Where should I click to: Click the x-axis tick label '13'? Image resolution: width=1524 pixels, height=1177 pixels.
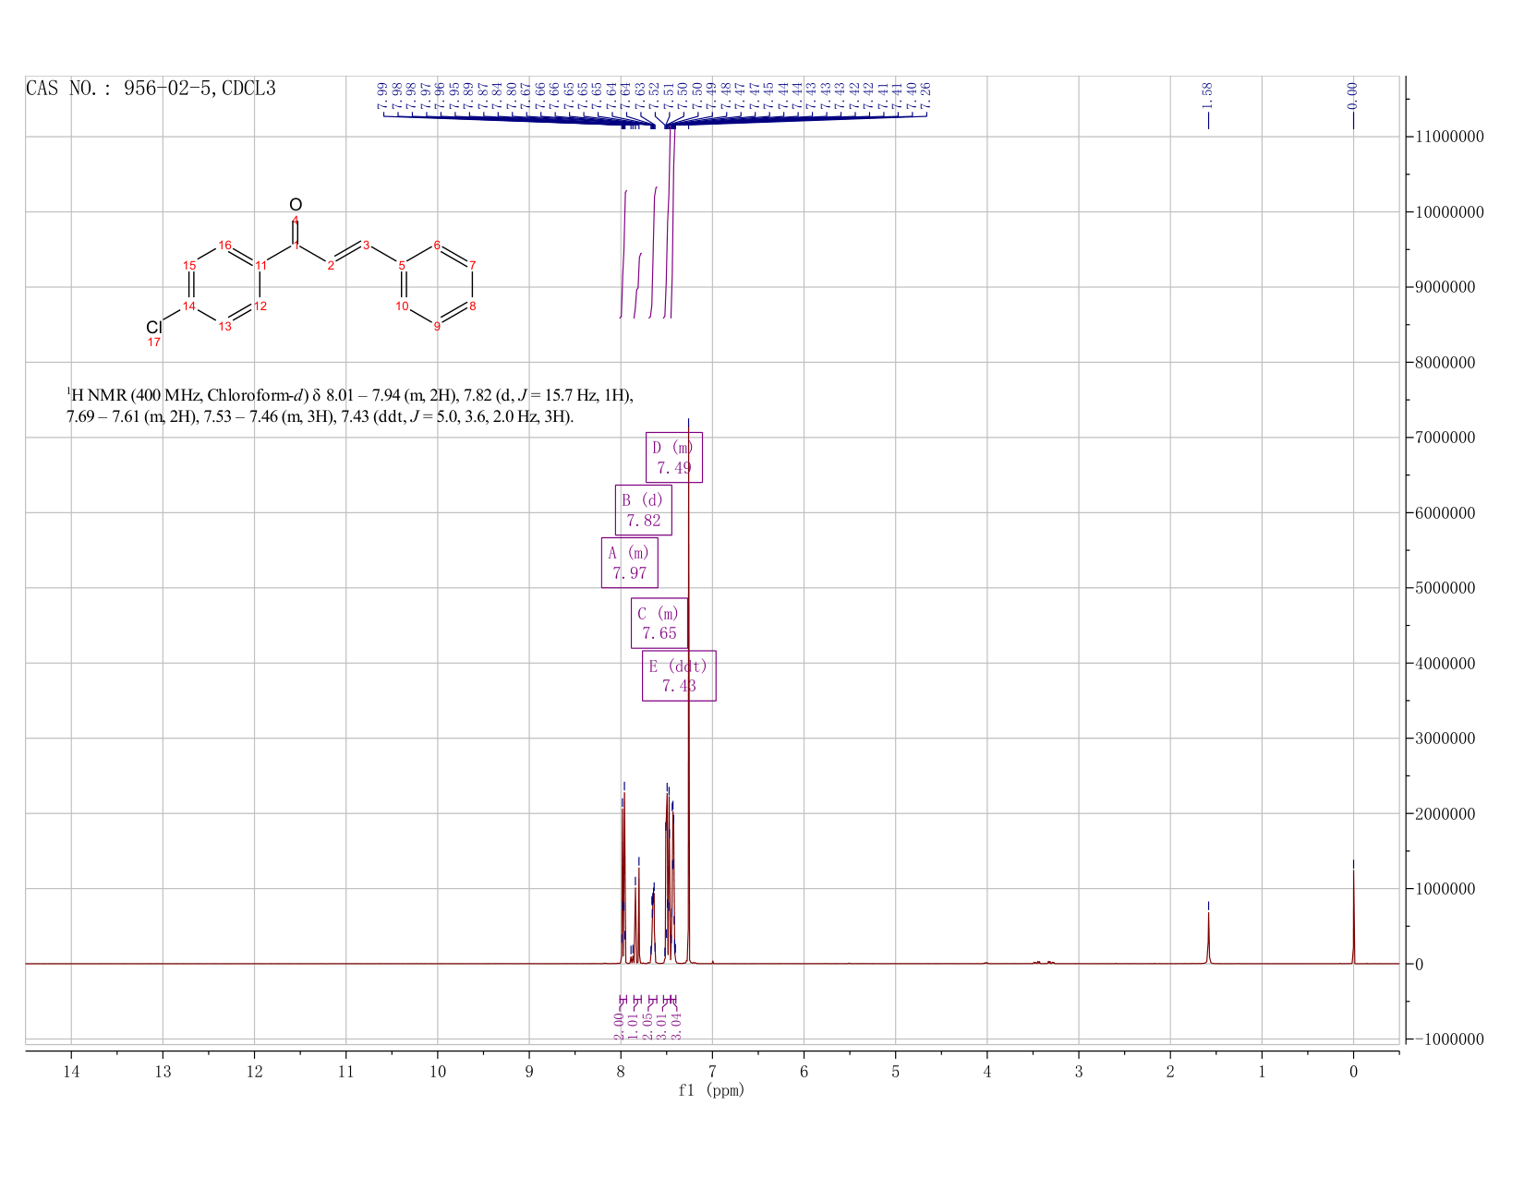pyautogui.click(x=163, y=1072)
